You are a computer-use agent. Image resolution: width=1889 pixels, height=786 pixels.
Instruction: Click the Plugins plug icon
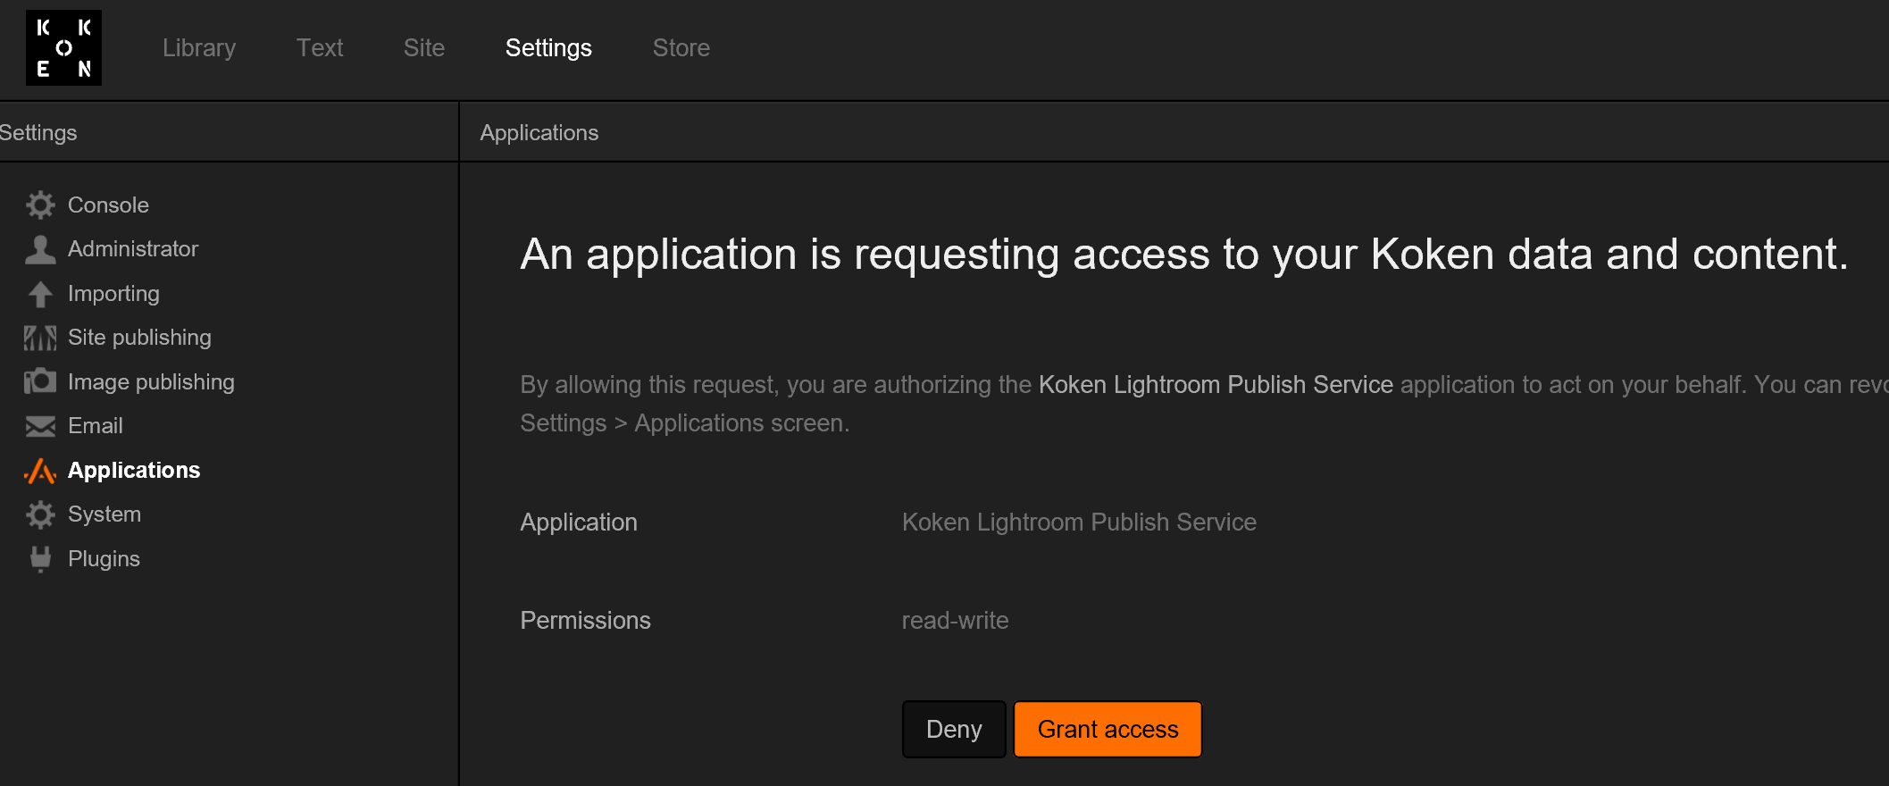coord(40,559)
